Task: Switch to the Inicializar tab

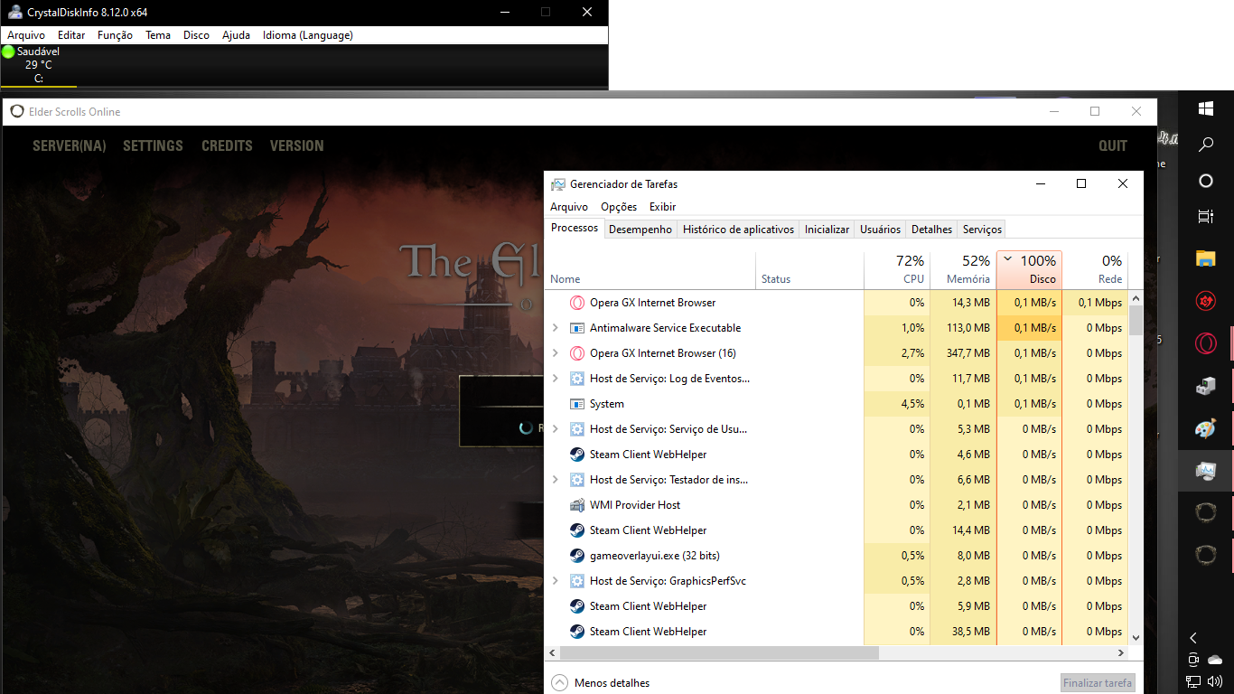Action: coord(827,230)
